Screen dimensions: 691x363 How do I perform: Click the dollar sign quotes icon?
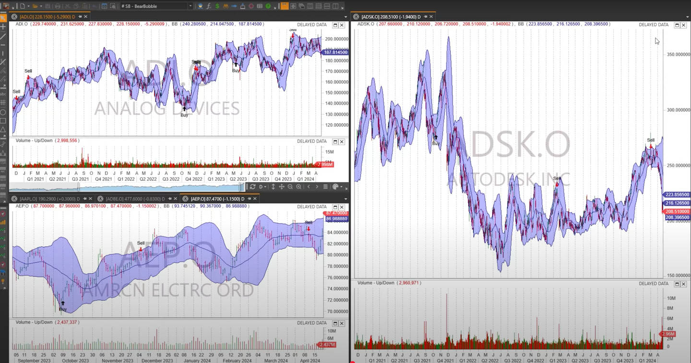pyautogui.click(x=217, y=6)
